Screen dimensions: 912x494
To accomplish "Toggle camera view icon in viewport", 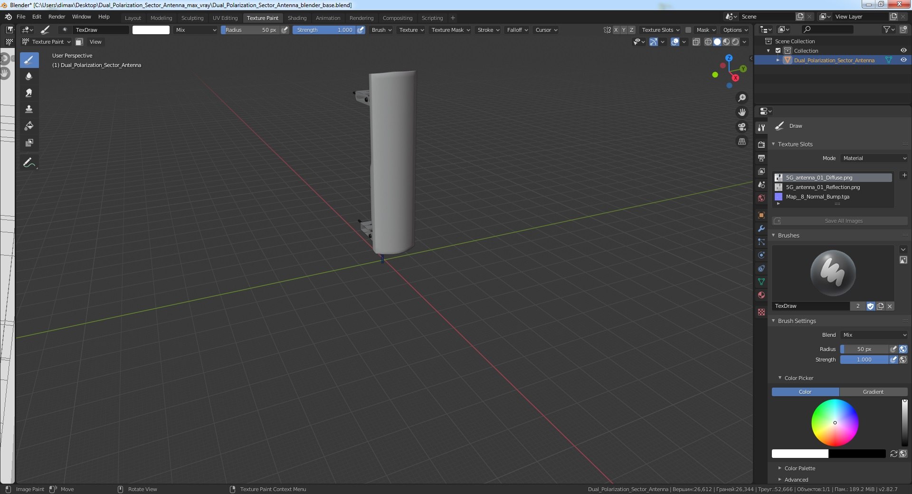I will coord(741,127).
